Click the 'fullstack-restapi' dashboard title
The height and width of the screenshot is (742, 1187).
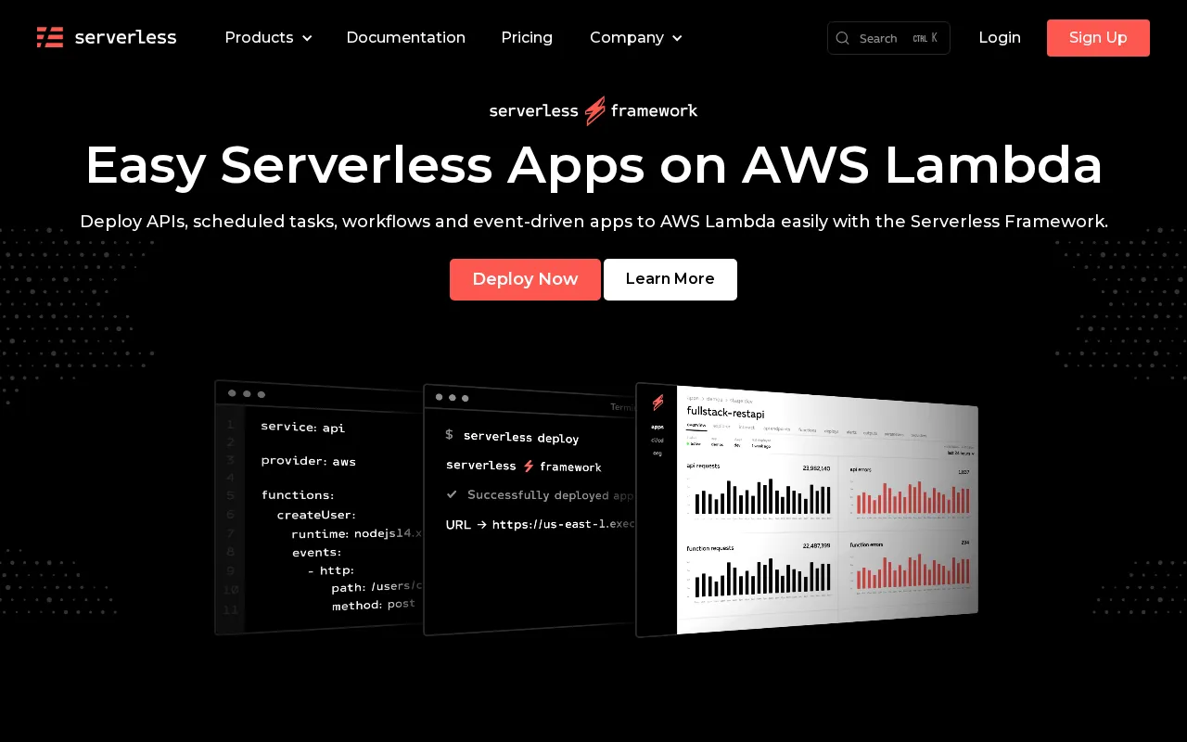[725, 412]
